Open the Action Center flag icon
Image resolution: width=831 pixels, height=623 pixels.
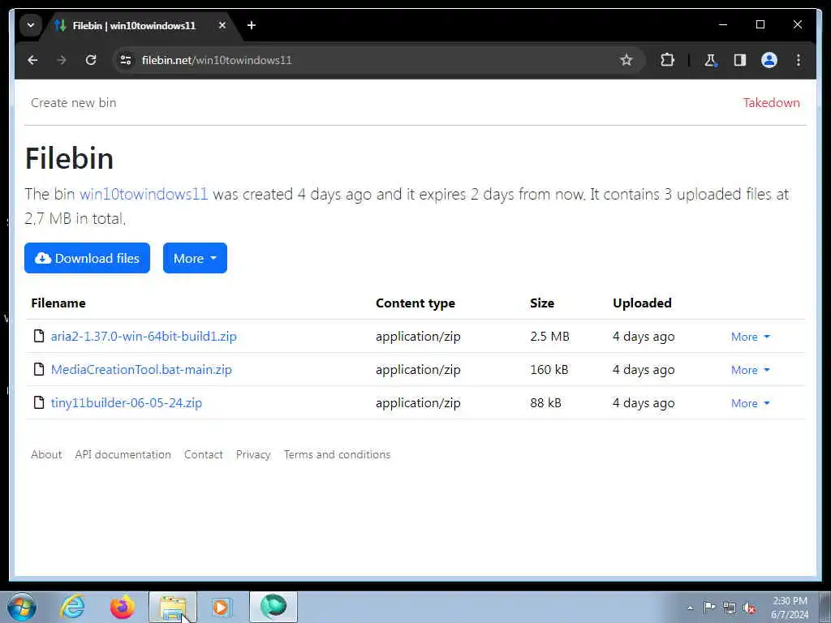[709, 607]
